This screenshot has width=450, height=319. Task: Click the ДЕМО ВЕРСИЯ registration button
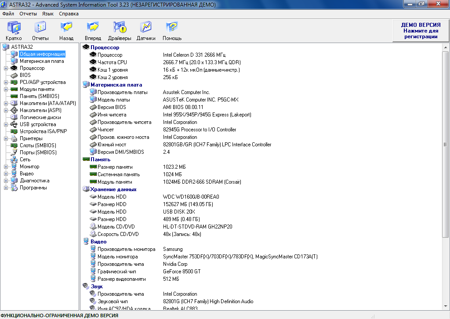421,31
